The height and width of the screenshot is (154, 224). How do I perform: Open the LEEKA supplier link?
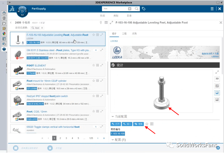click(114, 41)
